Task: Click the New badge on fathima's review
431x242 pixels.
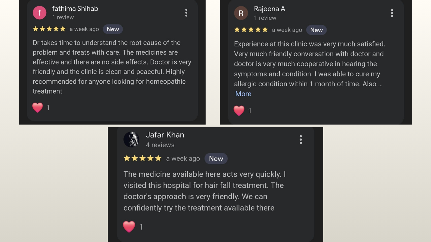Action: [113, 29]
